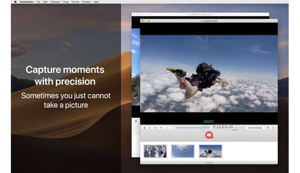Step back one frame with left chevron
300x173 pixels.
pos(167,128)
